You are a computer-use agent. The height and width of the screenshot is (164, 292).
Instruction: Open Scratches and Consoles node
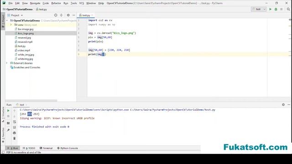[26, 67]
